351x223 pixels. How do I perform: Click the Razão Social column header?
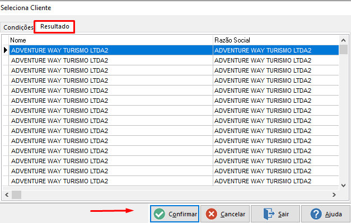(x=276, y=40)
